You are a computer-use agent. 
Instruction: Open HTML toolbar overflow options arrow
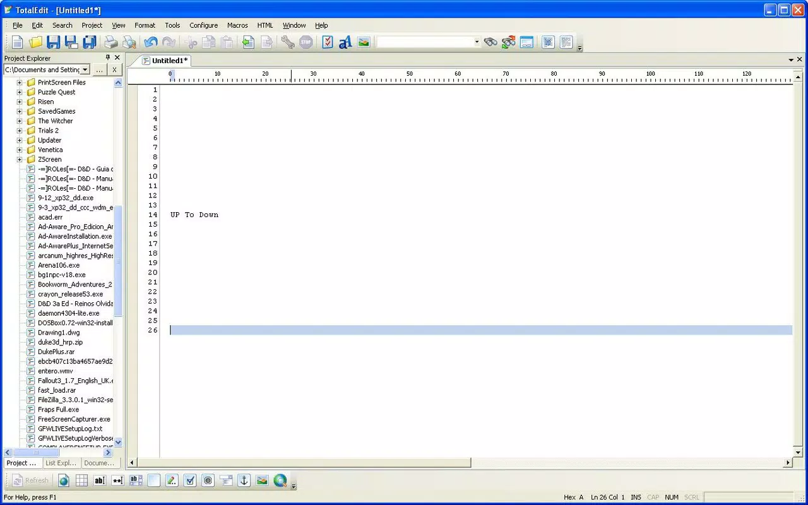coord(294,485)
